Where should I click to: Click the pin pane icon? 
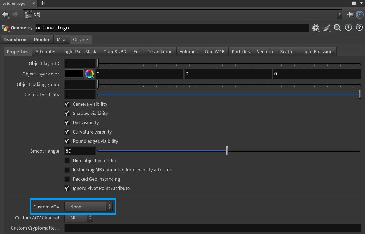pos(350,14)
